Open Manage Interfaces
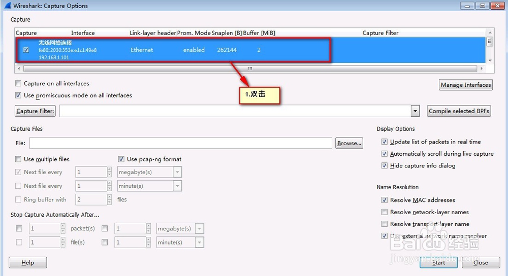The width and height of the screenshot is (508, 276). [466, 85]
